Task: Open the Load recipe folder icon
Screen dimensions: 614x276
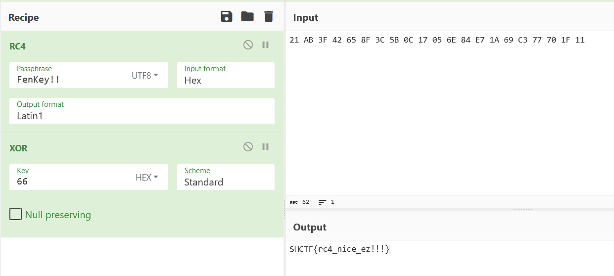Action: click(x=247, y=16)
